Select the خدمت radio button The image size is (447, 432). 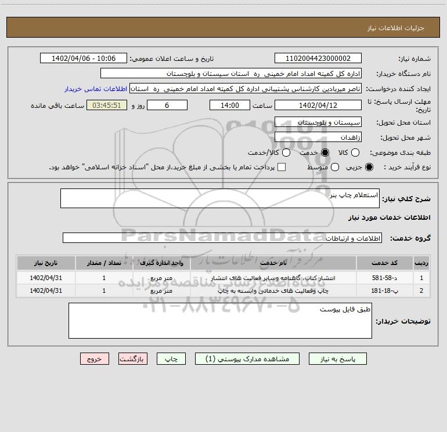[325, 153]
